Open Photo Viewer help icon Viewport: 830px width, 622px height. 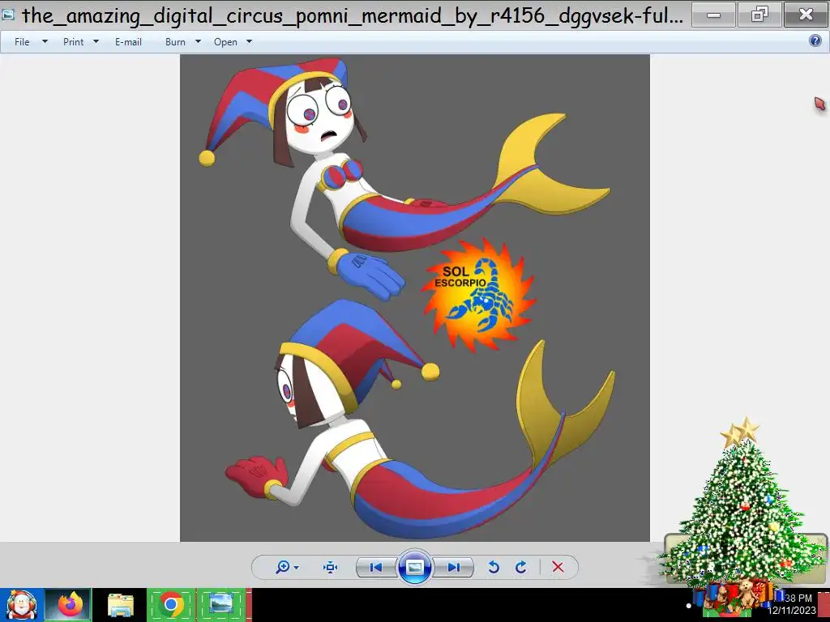point(815,40)
